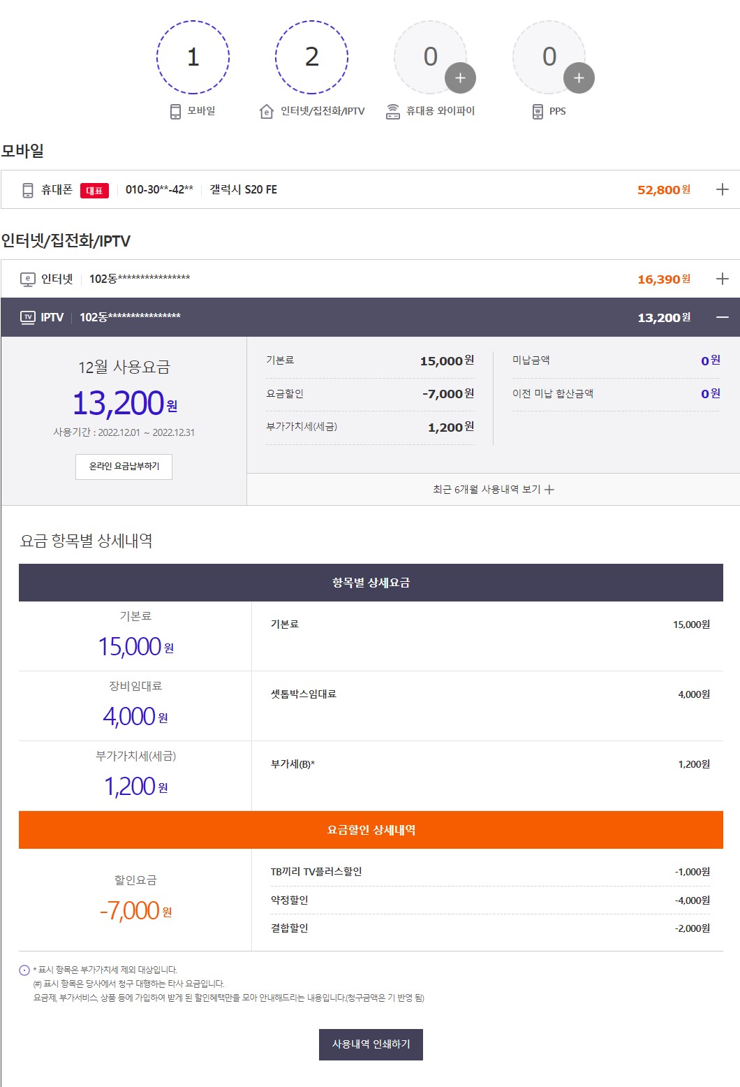Expand the mobile phone 52,800원 row

tap(723, 189)
